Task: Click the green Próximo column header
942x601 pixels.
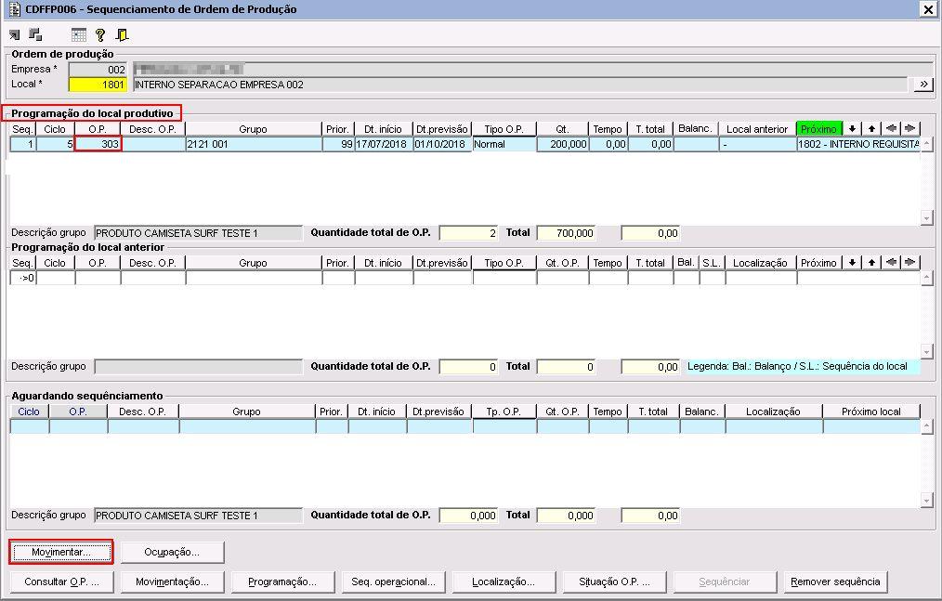Action: tap(818, 128)
